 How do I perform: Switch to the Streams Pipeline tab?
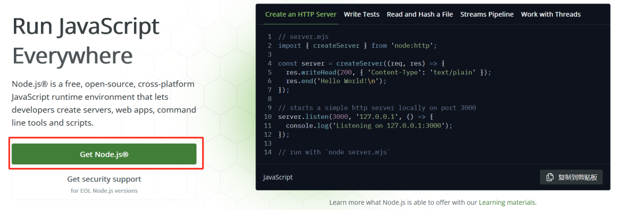(x=487, y=14)
